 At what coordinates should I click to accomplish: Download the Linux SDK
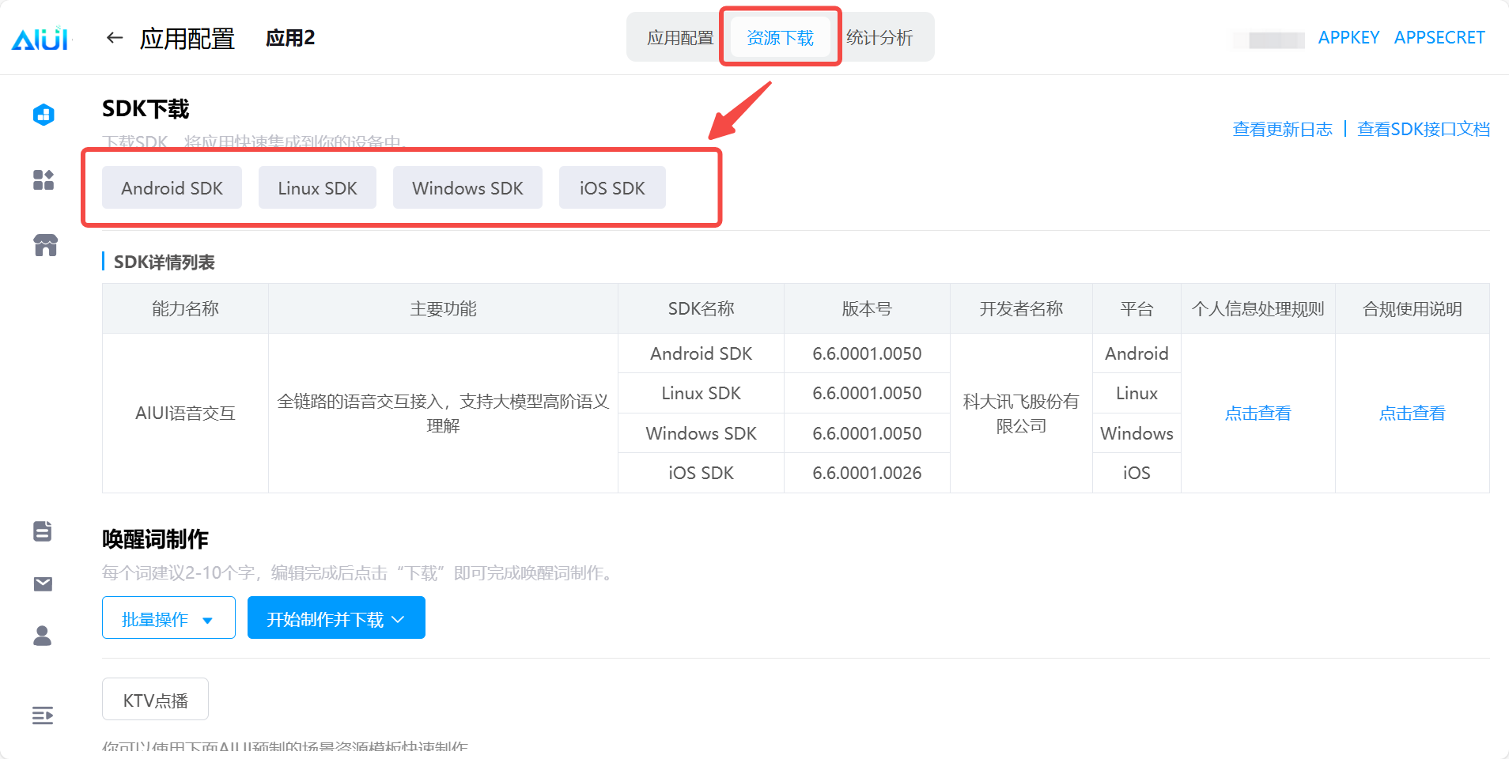(317, 188)
